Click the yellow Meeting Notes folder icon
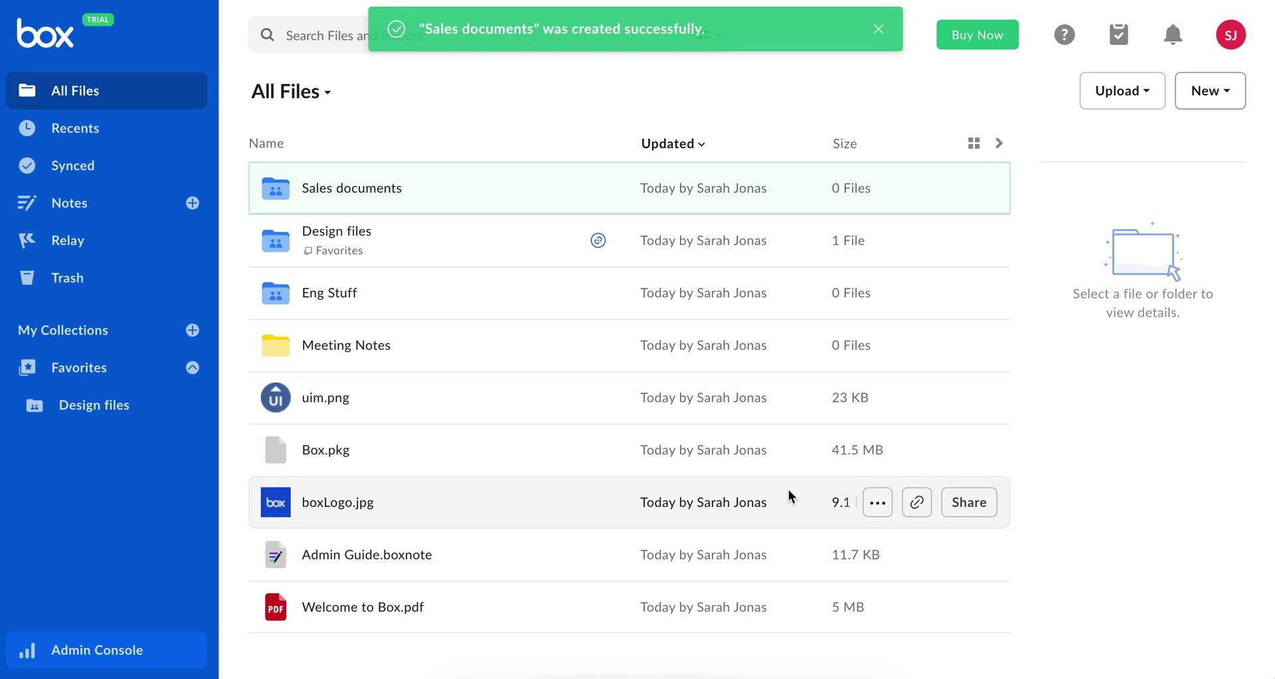The width and height of the screenshot is (1275, 679). pos(276,345)
